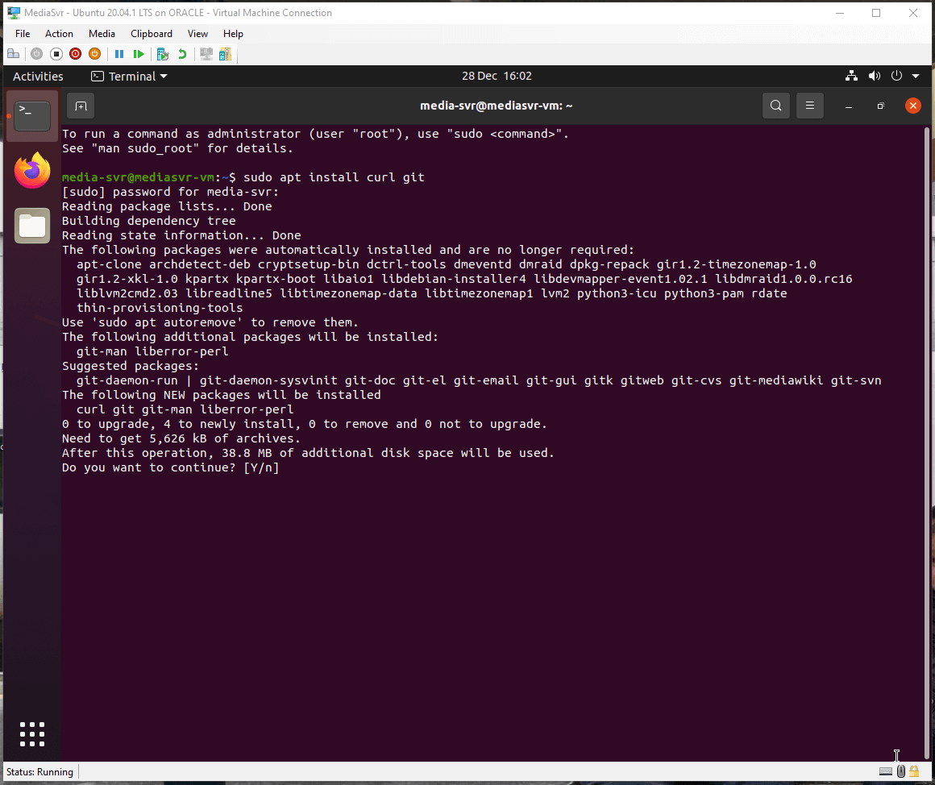The width and height of the screenshot is (935, 785).
Task: Open the Help menu
Action: point(233,34)
